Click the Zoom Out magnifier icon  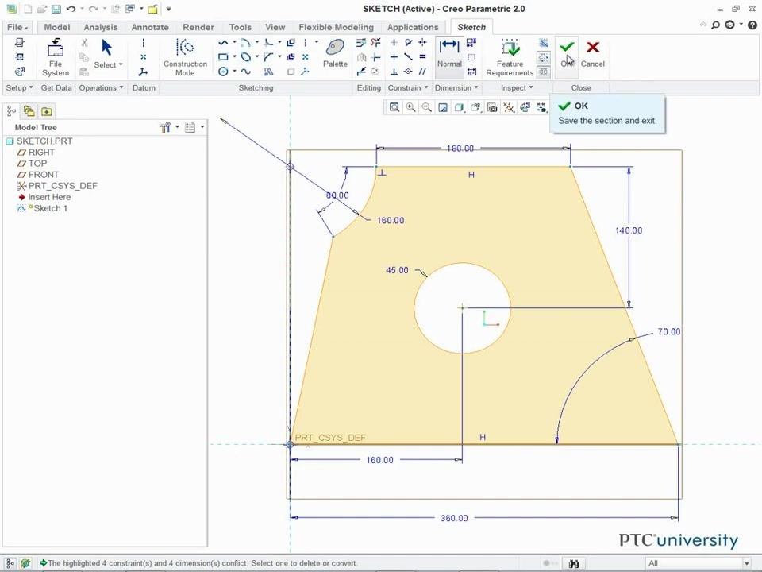pos(427,107)
